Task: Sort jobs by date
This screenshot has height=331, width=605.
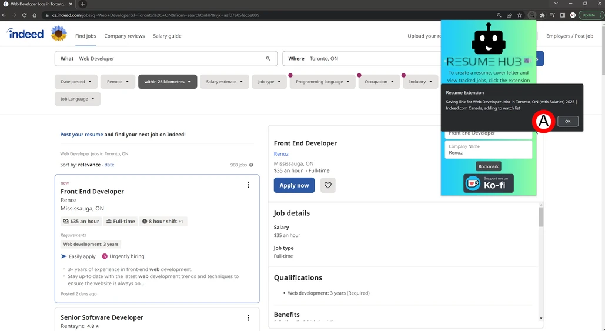Action: (109, 165)
